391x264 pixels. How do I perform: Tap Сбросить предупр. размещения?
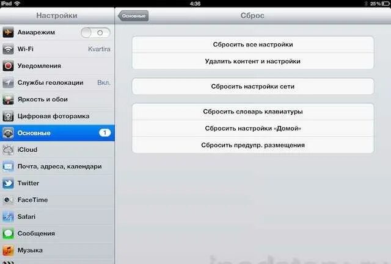(253, 145)
